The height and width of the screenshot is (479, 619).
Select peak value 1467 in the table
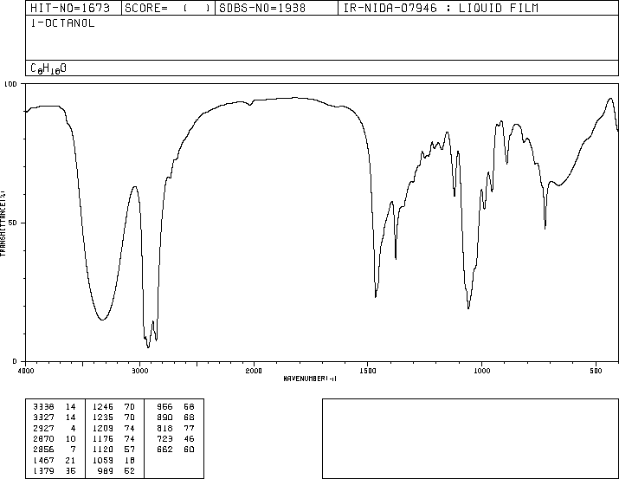point(43,461)
